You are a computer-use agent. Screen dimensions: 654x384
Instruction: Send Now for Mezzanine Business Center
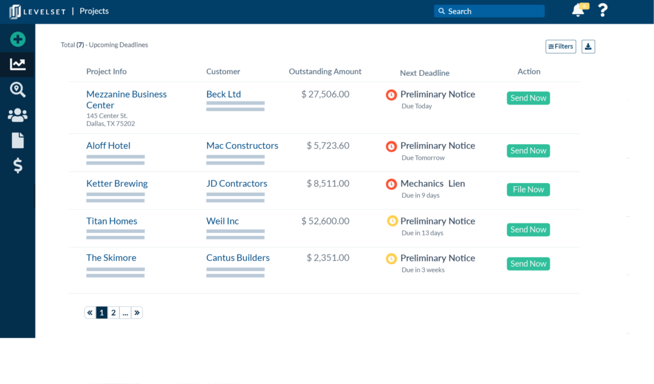pos(528,98)
